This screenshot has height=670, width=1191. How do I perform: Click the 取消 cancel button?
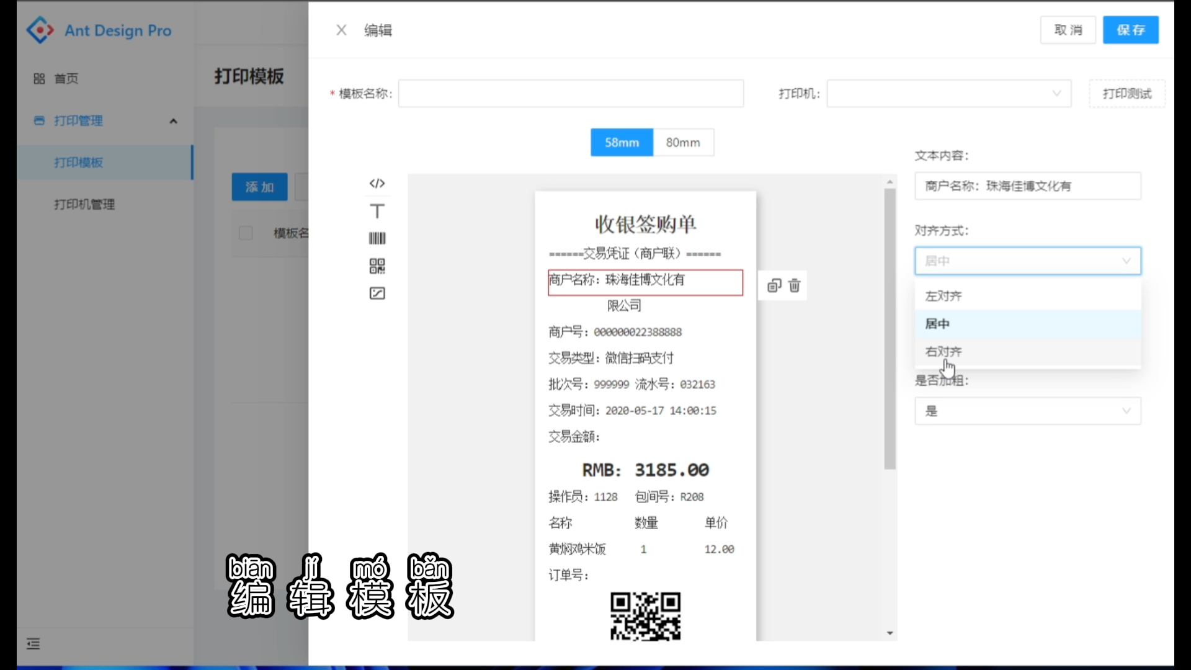pyautogui.click(x=1068, y=30)
